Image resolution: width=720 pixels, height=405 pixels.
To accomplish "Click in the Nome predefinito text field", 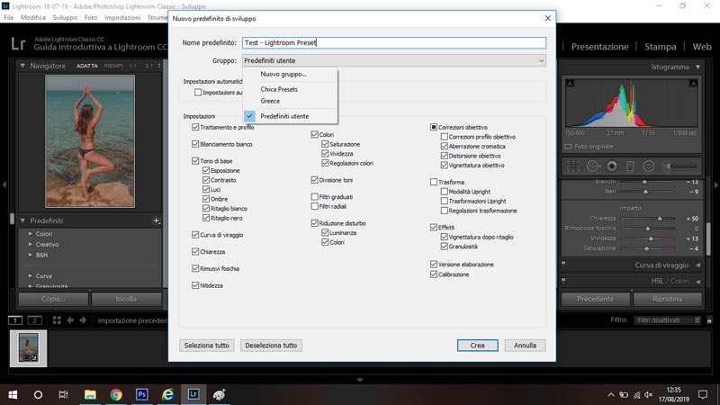I will (394, 42).
